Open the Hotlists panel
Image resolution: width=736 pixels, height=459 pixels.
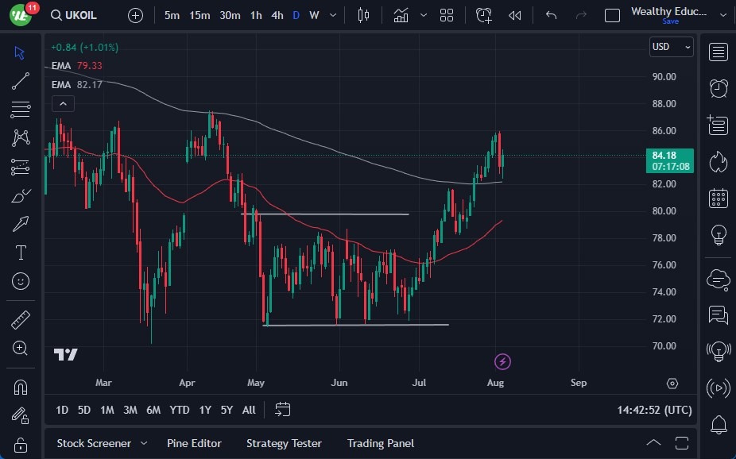[718, 161]
